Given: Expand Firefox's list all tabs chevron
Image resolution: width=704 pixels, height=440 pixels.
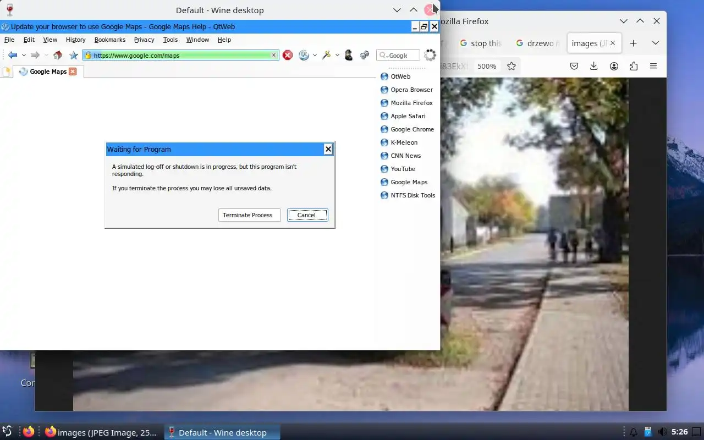Looking at the screenshot, I should tap(655, 43).
